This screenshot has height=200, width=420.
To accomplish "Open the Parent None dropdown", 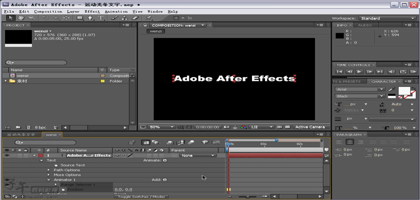I will (x=197, y=155).
